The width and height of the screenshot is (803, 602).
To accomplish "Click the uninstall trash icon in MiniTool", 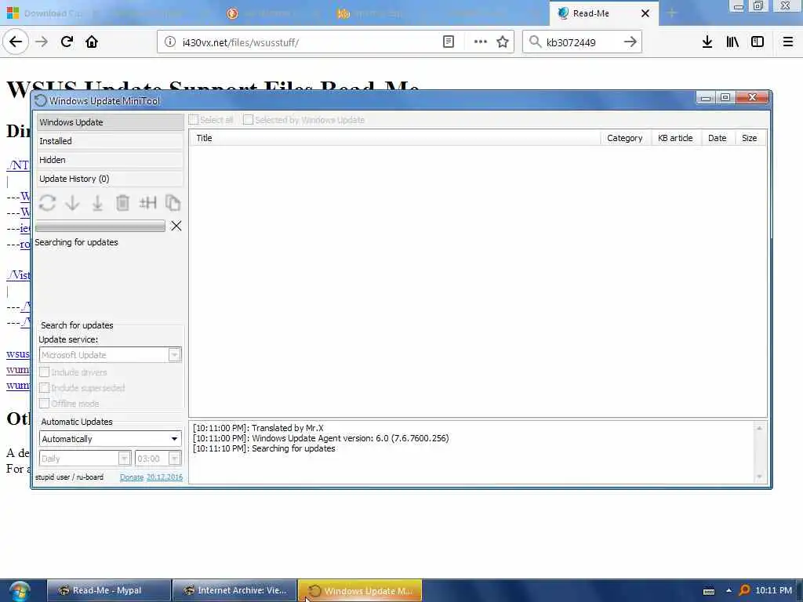I will [122, 203].
